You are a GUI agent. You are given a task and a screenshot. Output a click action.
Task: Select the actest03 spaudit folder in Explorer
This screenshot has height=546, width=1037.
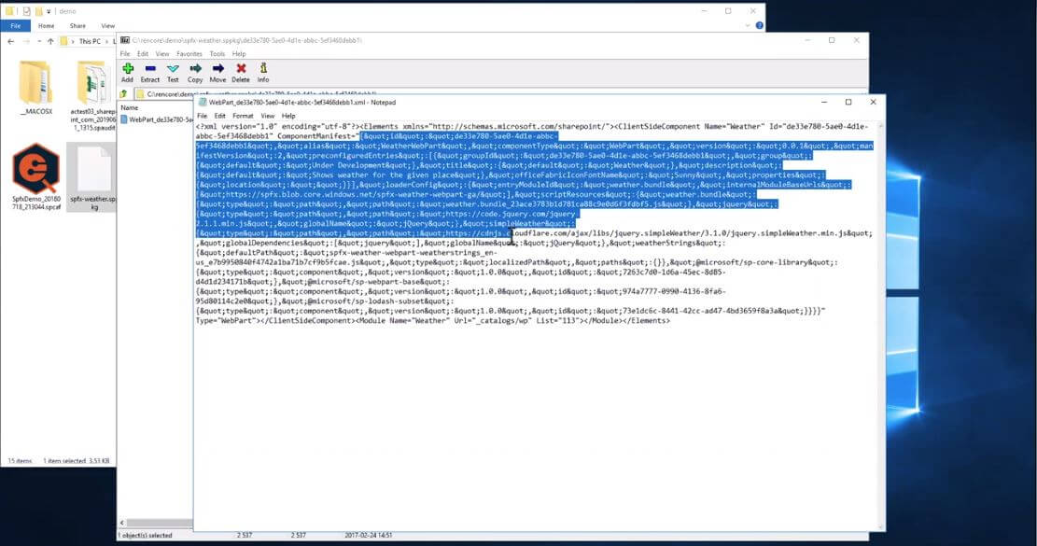coord(91,95)
